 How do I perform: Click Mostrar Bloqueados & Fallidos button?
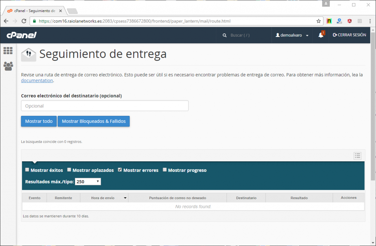94,121
